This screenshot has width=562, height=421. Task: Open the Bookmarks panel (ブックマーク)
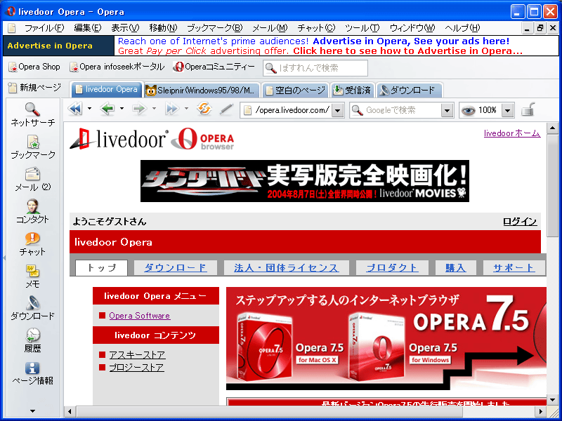point(32,147)
